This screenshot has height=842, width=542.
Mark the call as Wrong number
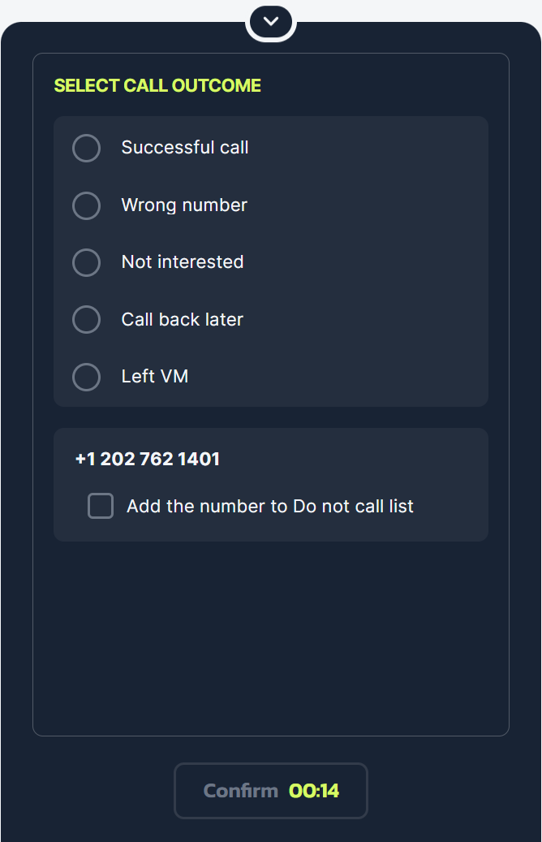pos(86,205)
